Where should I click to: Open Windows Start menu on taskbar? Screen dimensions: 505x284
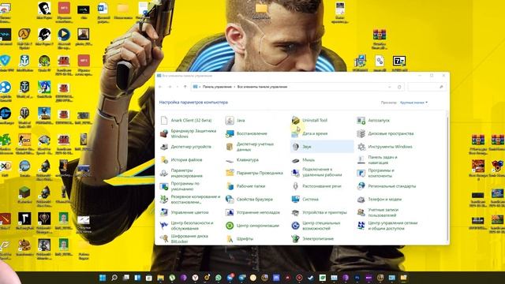pyautogui.click(x=103, y=278)
